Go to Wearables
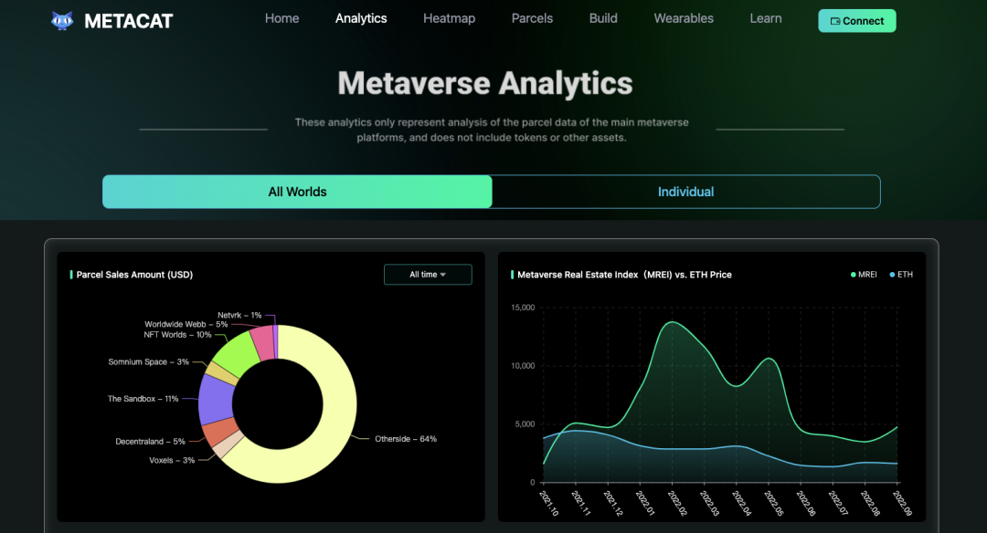987x533 pixels. [684, 19]
